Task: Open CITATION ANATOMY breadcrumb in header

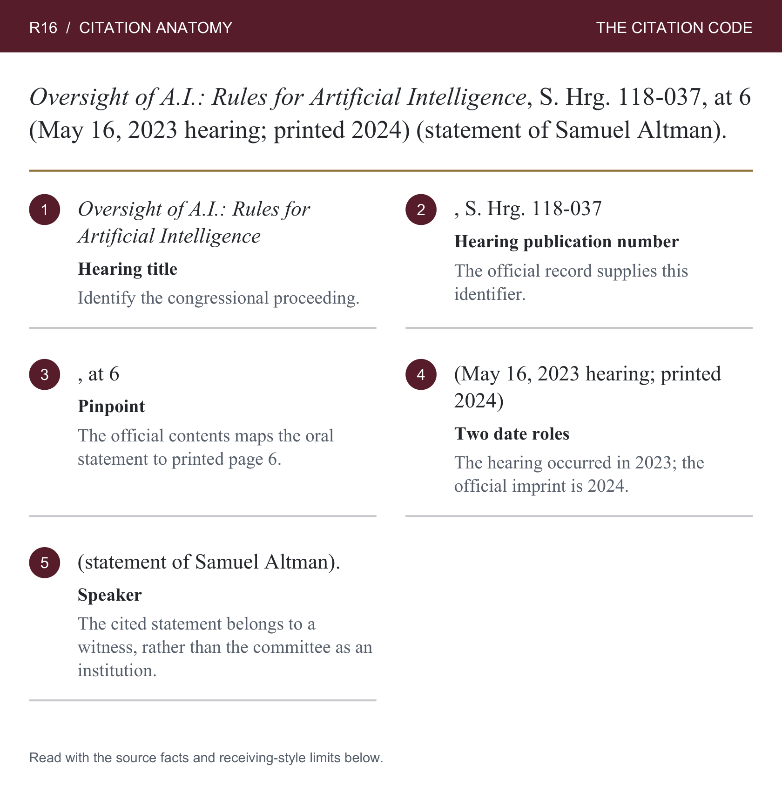Action: pyautogui.click(x=155, y=27)
